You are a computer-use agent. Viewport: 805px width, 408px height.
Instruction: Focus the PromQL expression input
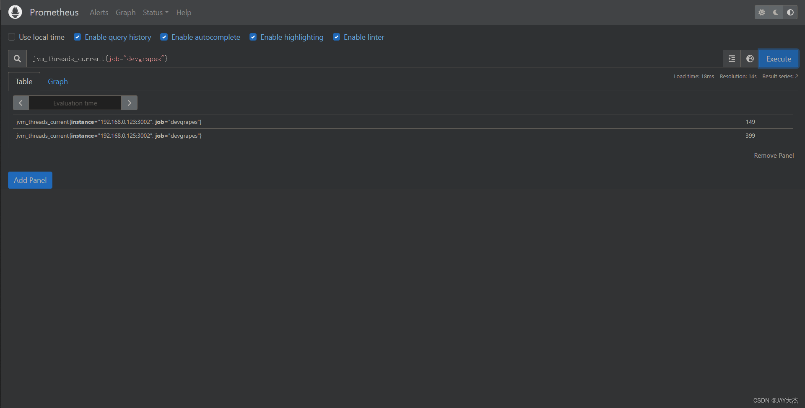pyautogui.click(x=375, y=59)
